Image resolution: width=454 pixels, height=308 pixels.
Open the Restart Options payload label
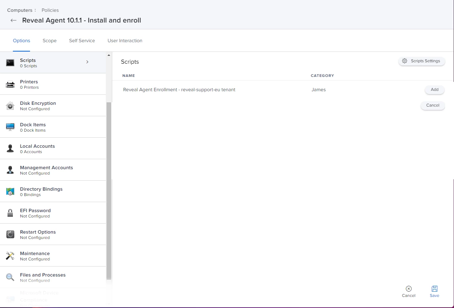38,232
